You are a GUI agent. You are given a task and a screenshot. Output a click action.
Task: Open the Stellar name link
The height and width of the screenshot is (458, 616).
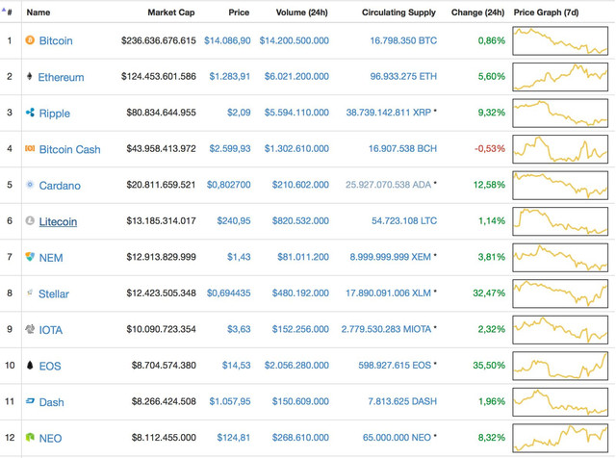[x=54, y=293]
